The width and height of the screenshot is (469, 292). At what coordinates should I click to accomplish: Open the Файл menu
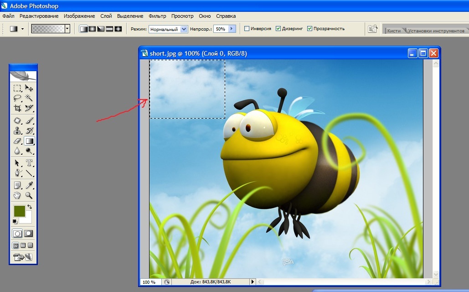[8, 16]
